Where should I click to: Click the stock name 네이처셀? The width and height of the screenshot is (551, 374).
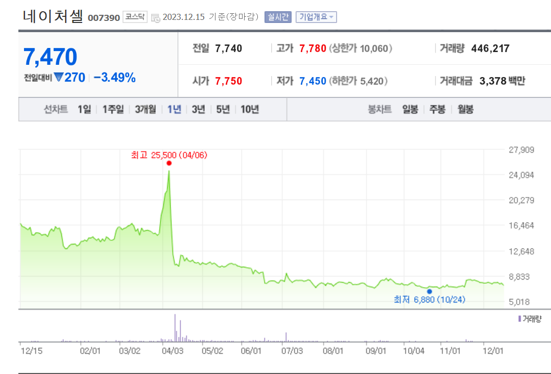pos(53,16)
